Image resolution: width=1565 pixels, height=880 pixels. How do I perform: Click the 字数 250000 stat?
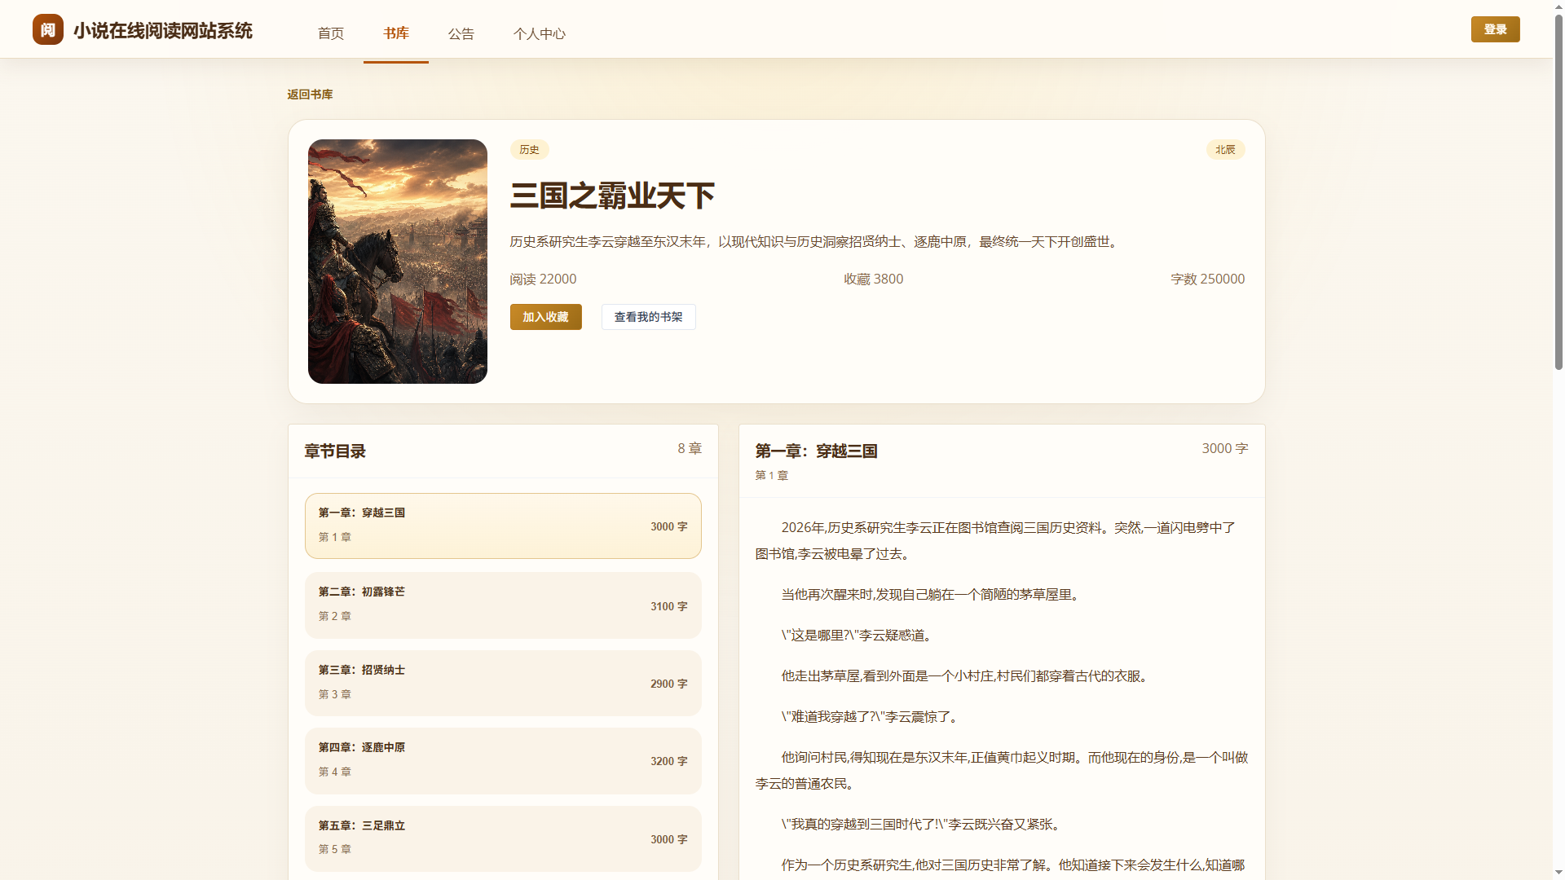[1207, 279]
